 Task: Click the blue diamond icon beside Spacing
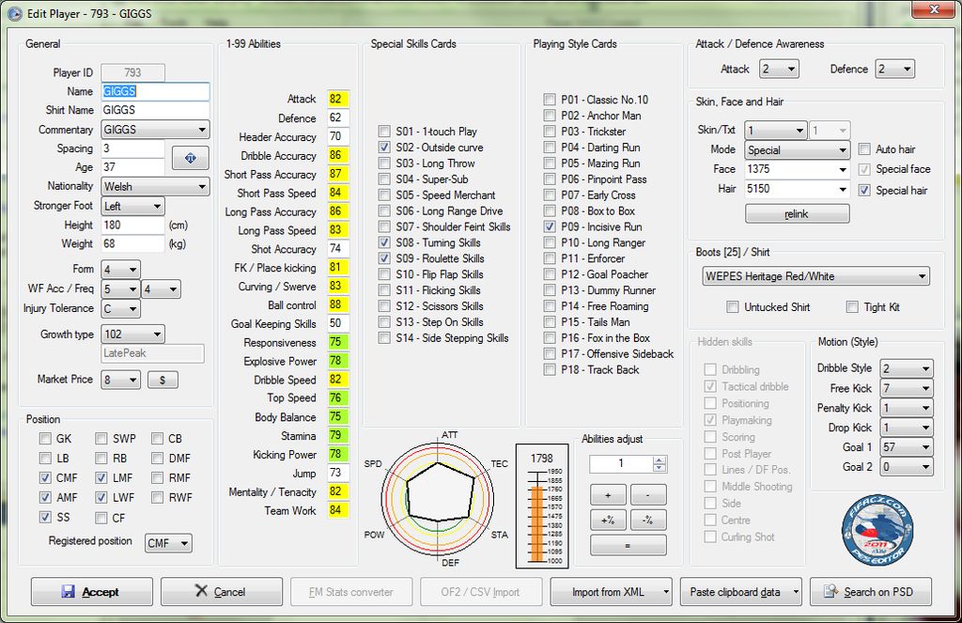point(190,158)
